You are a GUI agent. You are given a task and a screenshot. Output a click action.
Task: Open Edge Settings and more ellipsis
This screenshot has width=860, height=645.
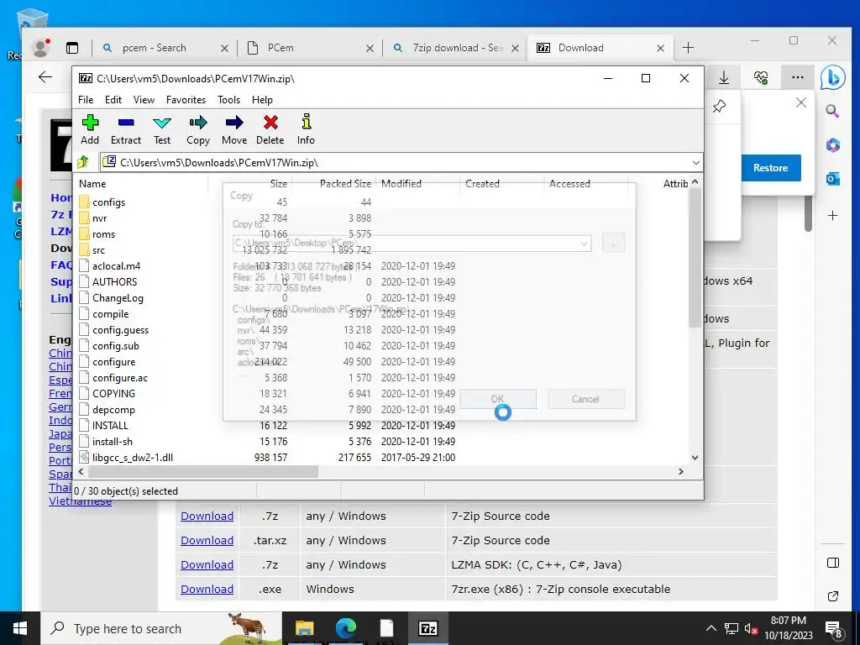pyautogui.click(x=798, y=78)
